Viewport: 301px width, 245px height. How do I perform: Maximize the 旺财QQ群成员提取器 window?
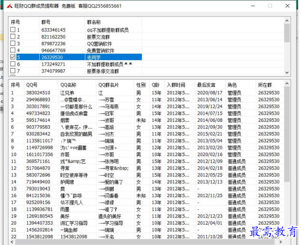point(270,6)
